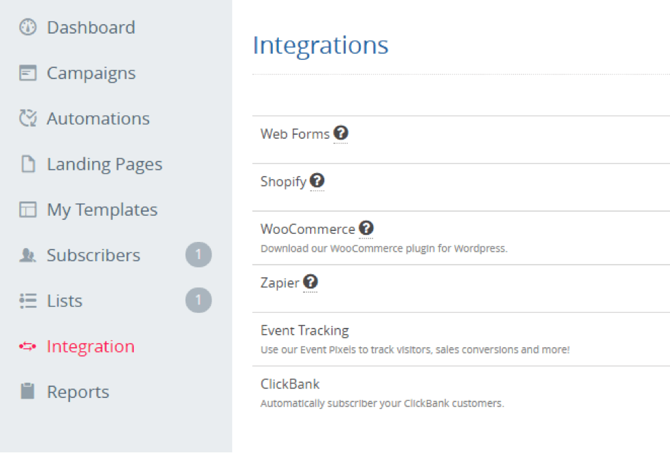670x453 pixels.
Task: Open the Shopify integration
Action: [283, 181]
